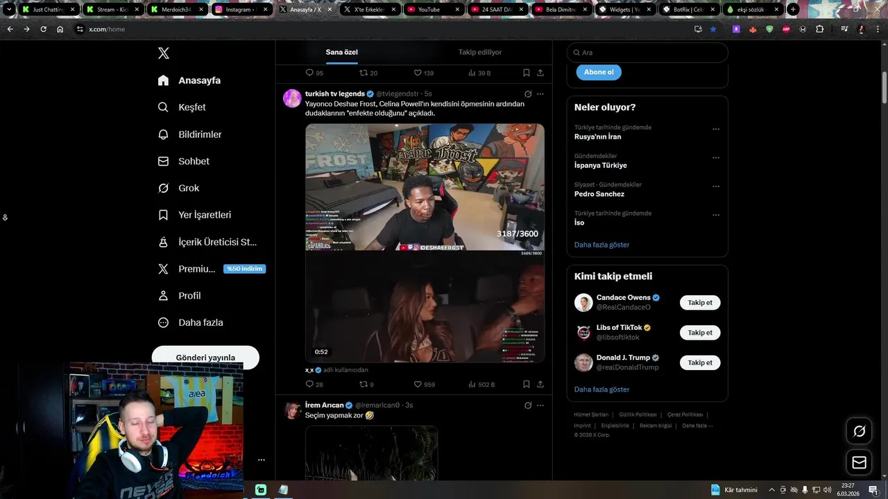
Task: Open İrem Arıcan's profile avatar
Action: tap(291, 410)
